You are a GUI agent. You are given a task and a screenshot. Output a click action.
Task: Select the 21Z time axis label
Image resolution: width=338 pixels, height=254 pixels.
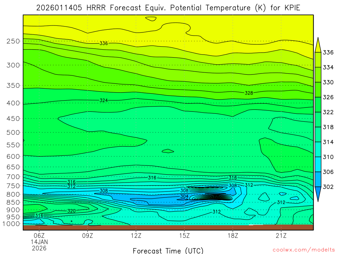(x=281, y=235)
